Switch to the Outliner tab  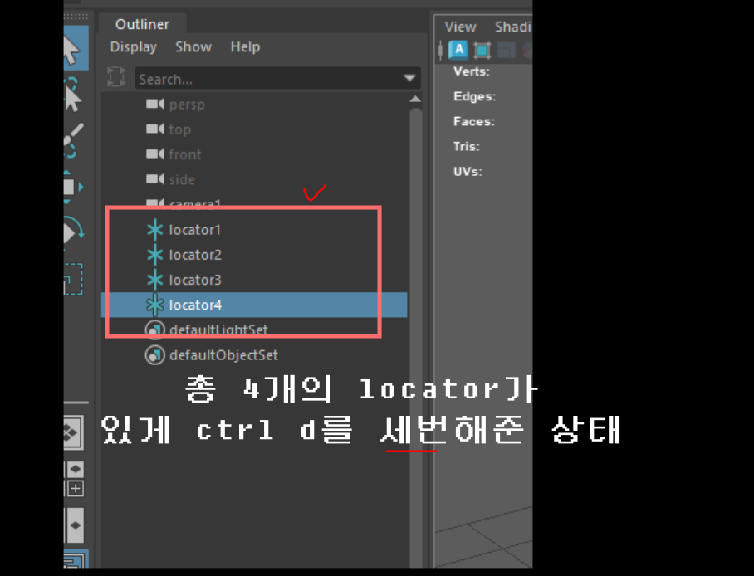pyautogui.click(x=142, y=24)
